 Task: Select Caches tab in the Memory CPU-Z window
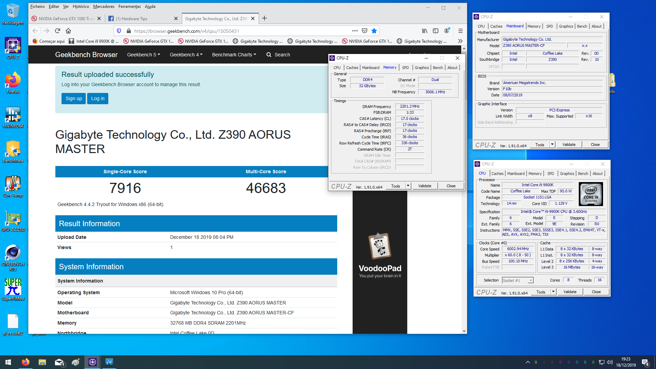coord(352,68)
